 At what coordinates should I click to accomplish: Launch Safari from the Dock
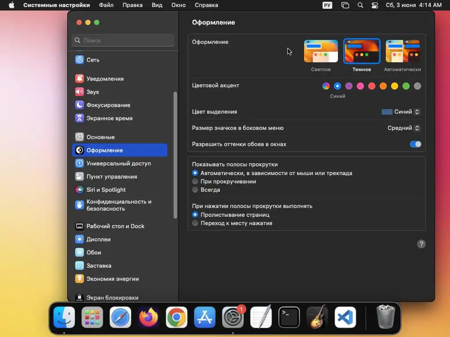pos(120,317)
